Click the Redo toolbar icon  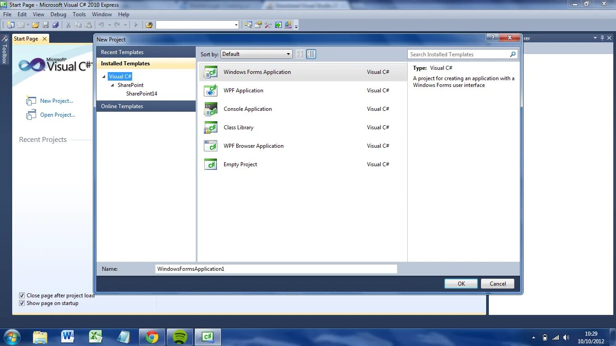pos(117,25)
